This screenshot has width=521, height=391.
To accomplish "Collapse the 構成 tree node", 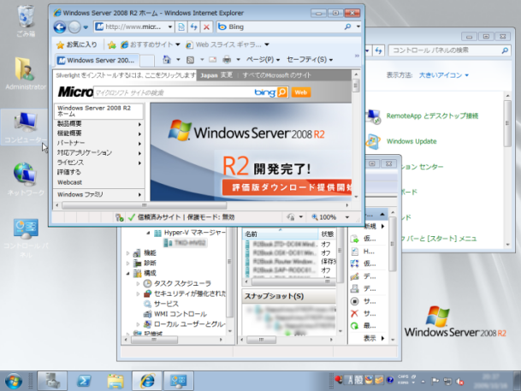I will pos(128,274).
